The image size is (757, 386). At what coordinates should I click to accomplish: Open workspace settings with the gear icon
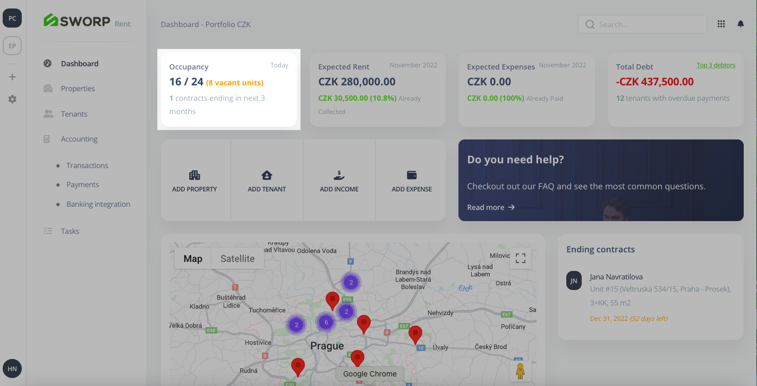[x=12, y=99]
